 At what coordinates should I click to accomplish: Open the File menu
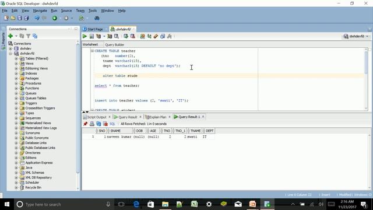5,10
